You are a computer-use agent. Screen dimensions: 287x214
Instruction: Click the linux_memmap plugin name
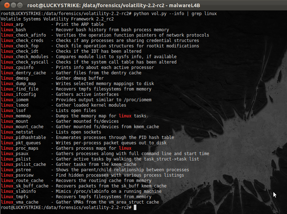16,116
